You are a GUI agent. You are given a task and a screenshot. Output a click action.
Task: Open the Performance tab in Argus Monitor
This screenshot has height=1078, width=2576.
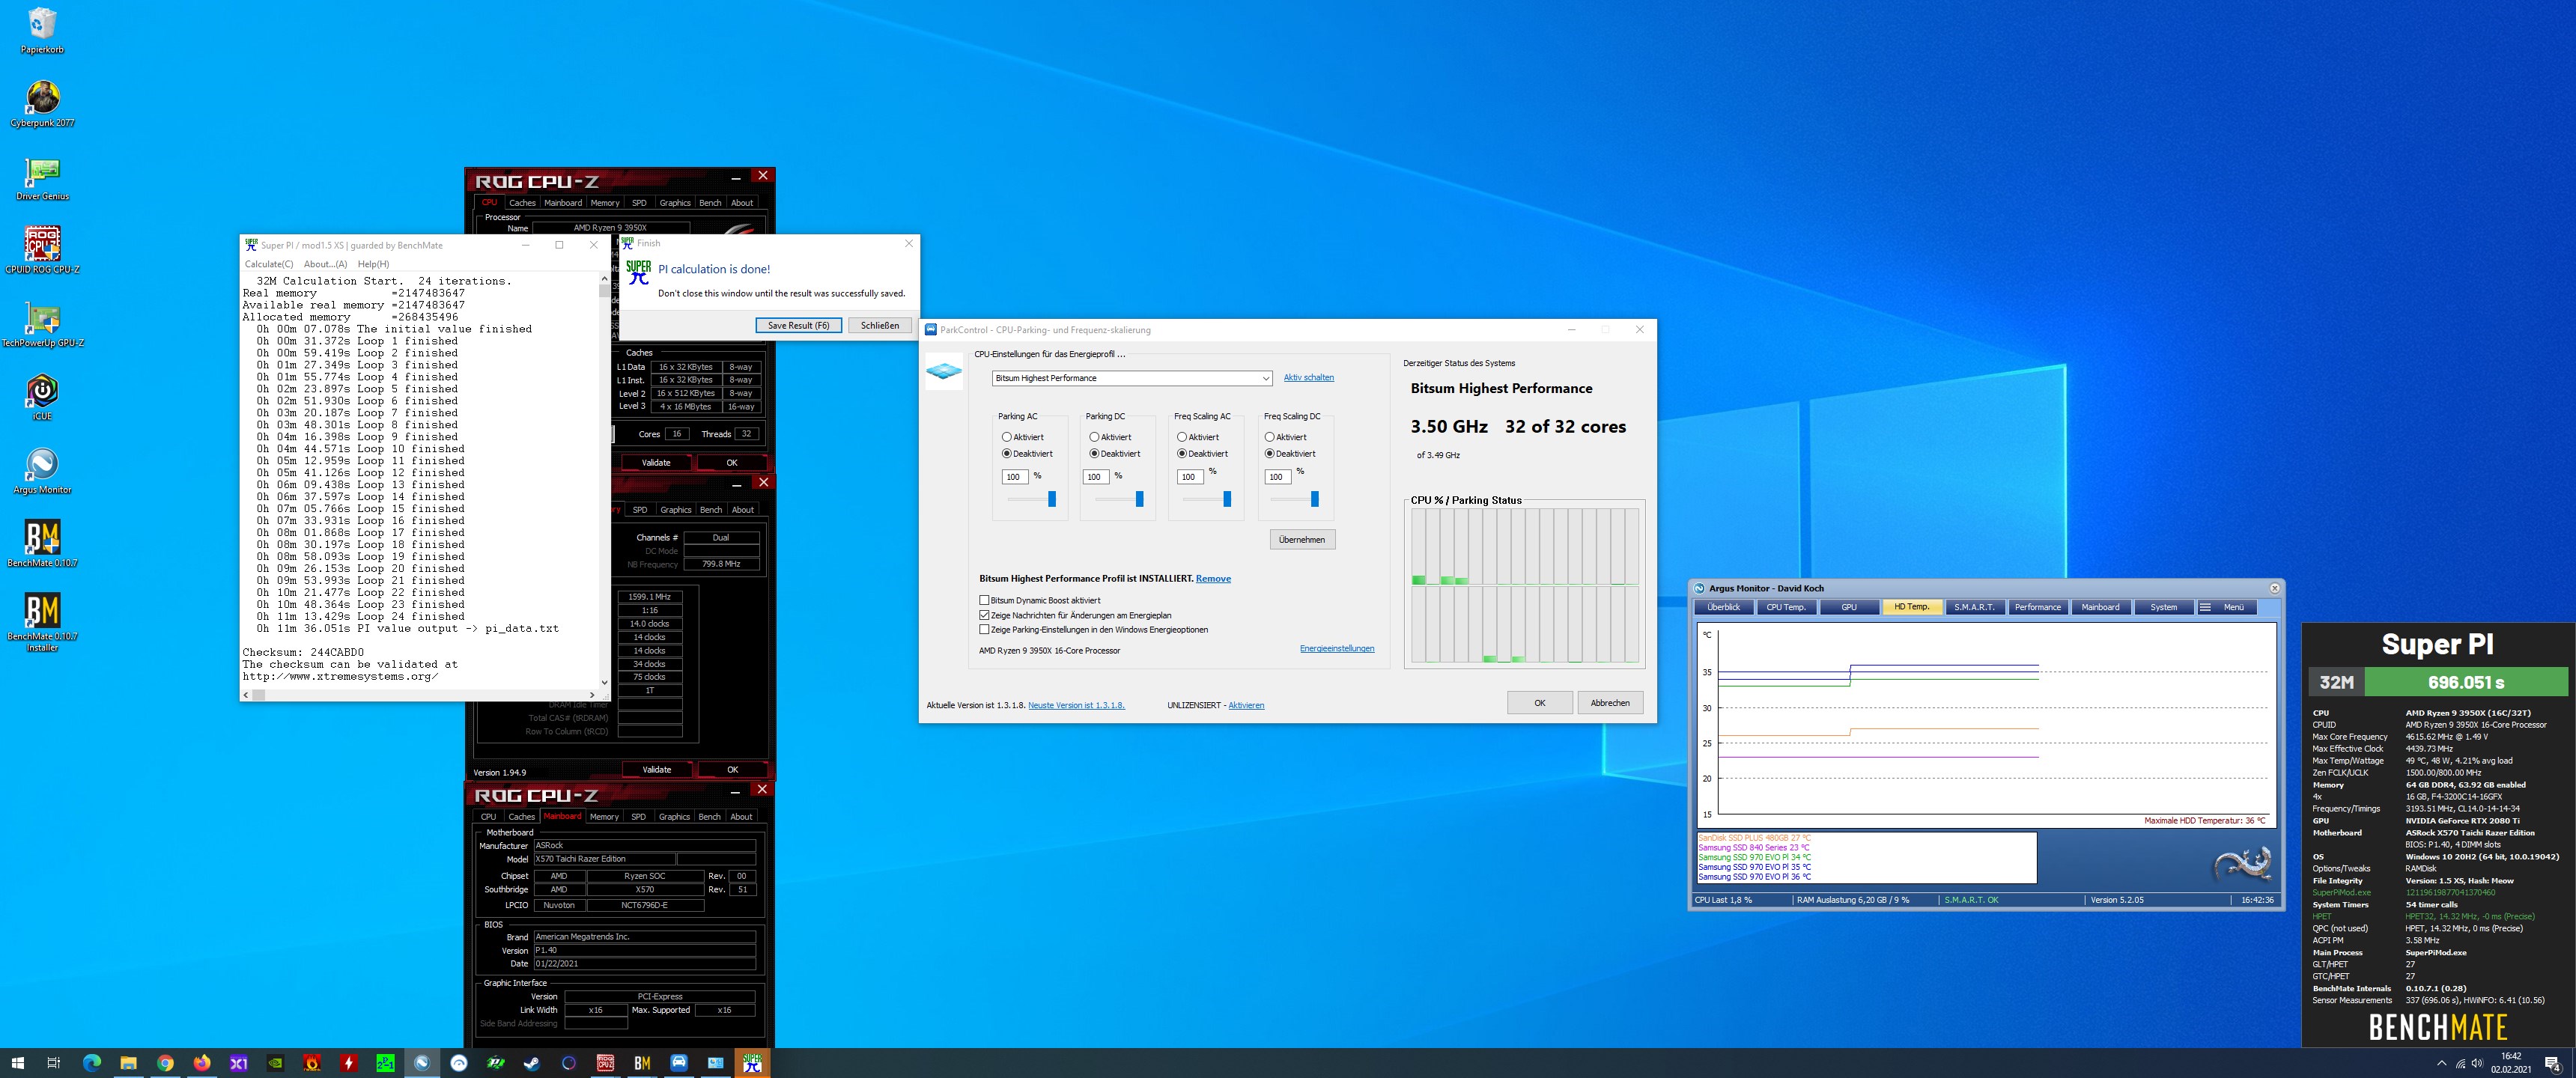coord(2037,607)
